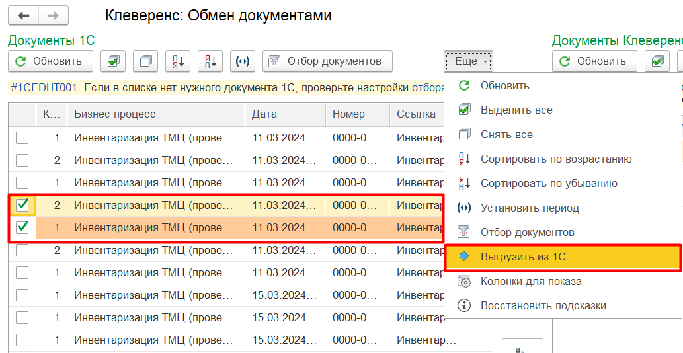
Task: Follow the отбора settings link
Action: [428, 88]
